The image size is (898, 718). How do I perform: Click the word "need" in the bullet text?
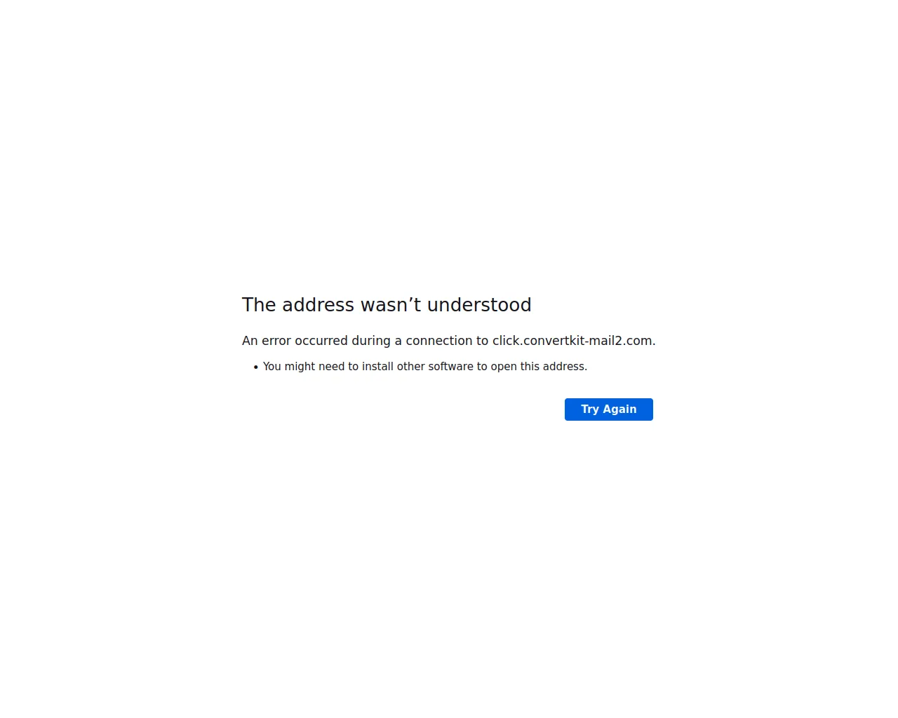tap(332, 367)
